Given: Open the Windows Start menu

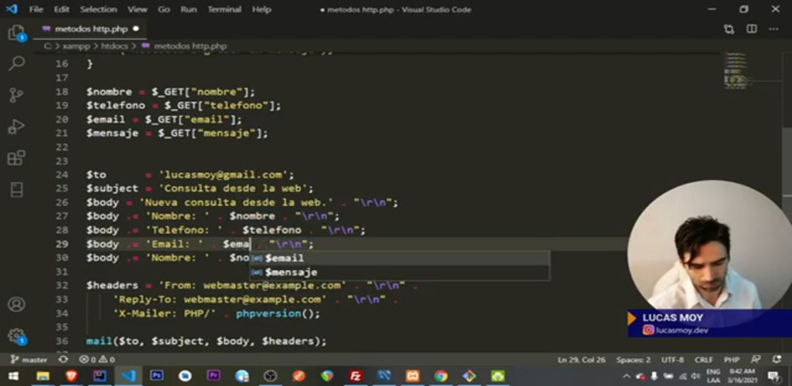Looking at the screenshot, I should 13,376.
